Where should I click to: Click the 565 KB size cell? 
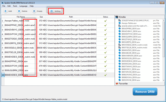pos(41,39)
